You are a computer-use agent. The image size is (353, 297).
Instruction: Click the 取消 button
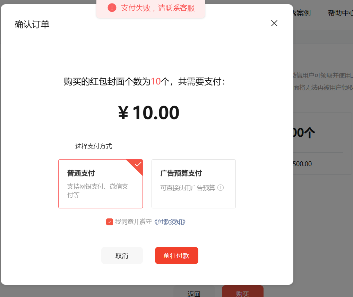coord(122,255)
